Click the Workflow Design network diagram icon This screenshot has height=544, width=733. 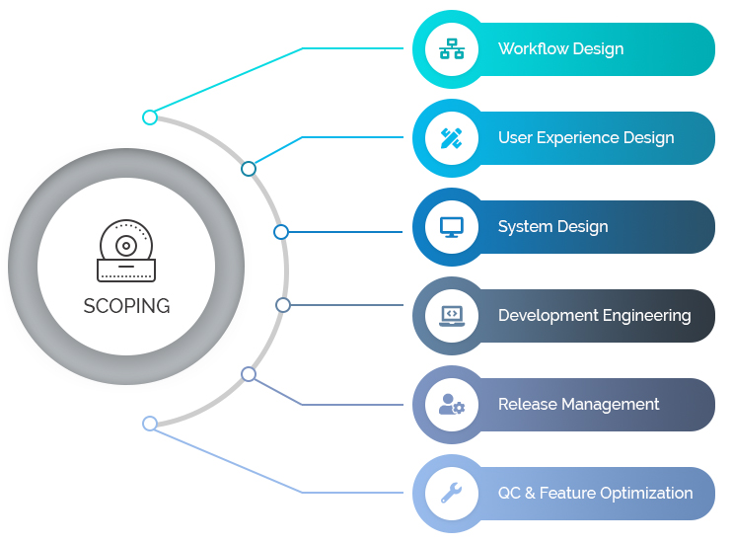tap(452, 49)
